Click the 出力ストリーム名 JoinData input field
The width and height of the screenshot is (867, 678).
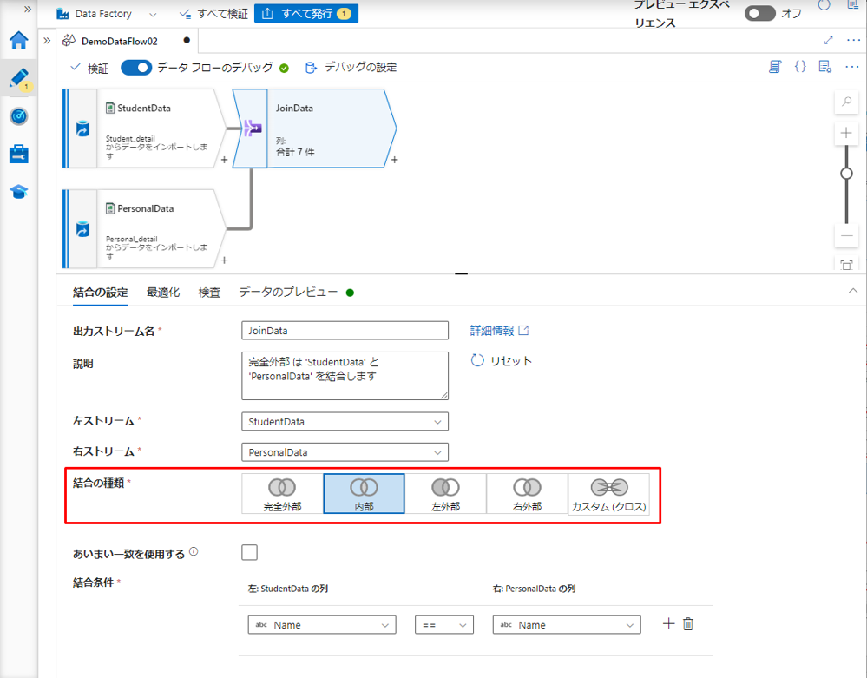pyautogui.click(x=345, y=331)
